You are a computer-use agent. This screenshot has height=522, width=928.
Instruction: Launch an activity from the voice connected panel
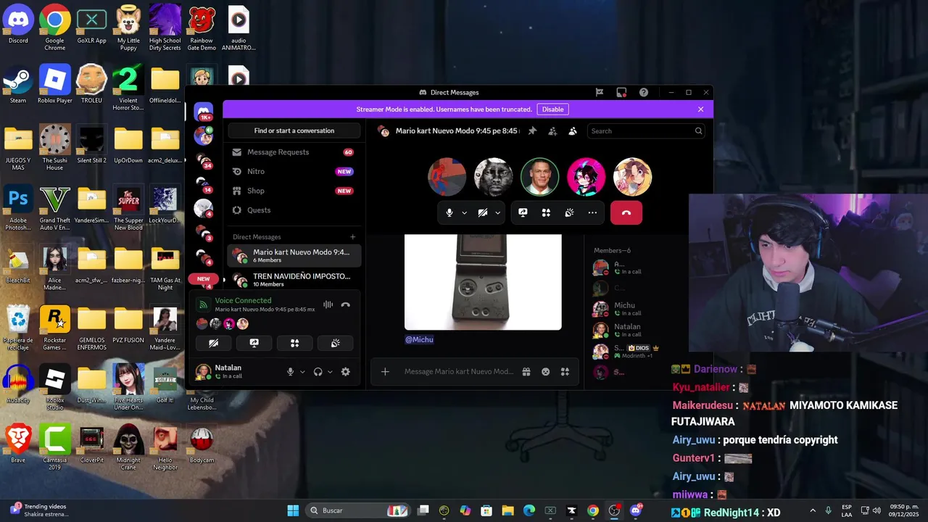294,343
